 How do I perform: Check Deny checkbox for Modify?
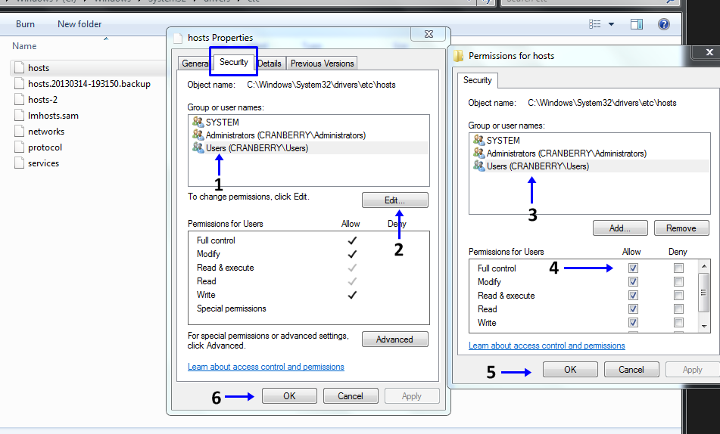click(678, 282)
